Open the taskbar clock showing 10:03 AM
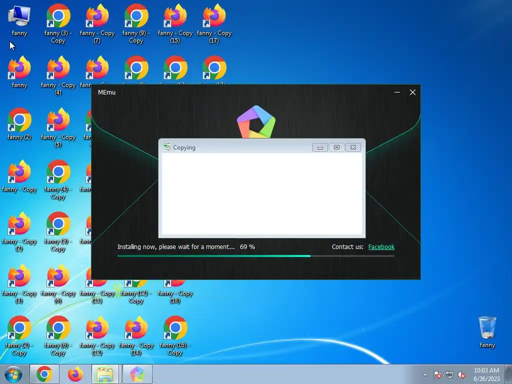Screen dimensions: 512x384 (x=486, y=374)
